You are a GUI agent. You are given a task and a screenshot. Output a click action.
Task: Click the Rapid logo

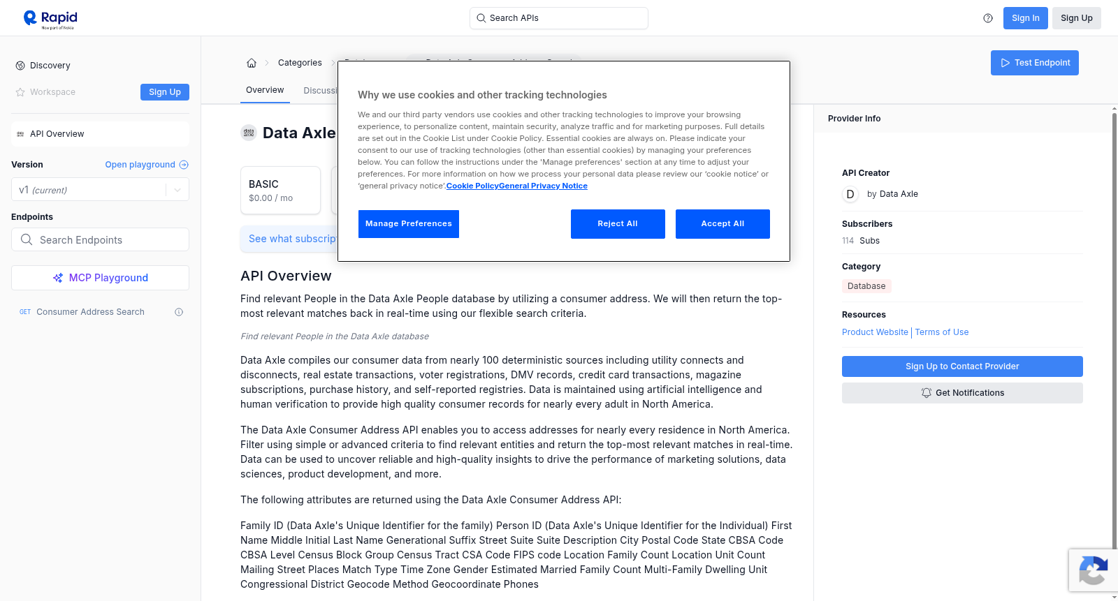(x=50, y=19)
